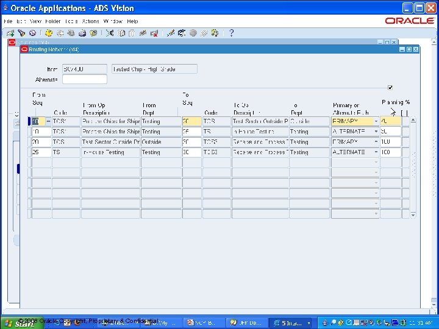Open the Folder menu

coord(52,21)
